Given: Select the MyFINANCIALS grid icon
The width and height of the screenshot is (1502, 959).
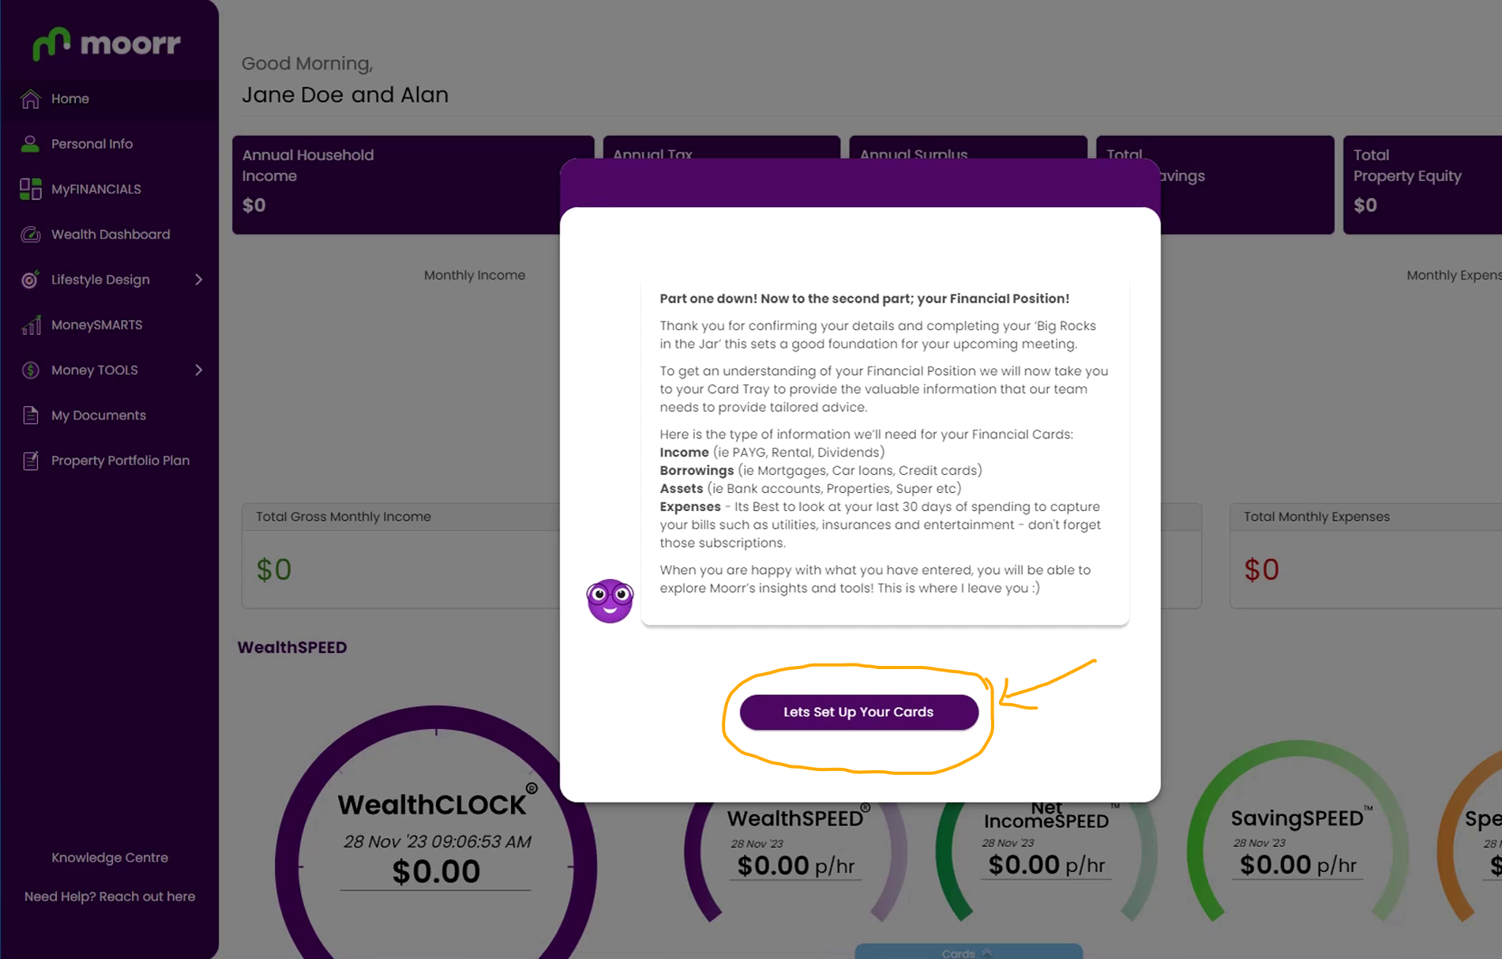Looking at the screenshot, I should pos(31,189).
